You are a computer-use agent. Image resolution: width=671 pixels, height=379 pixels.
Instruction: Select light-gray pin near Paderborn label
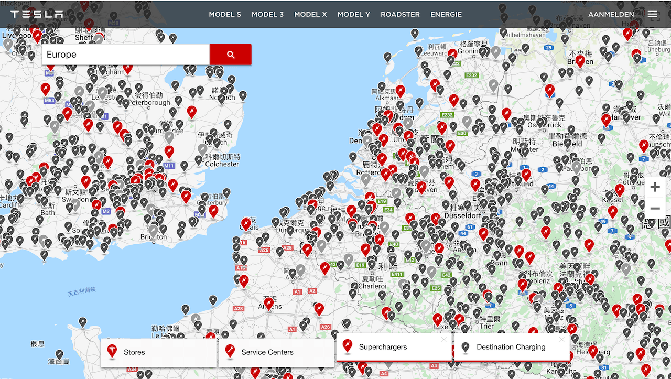[577, 167]
